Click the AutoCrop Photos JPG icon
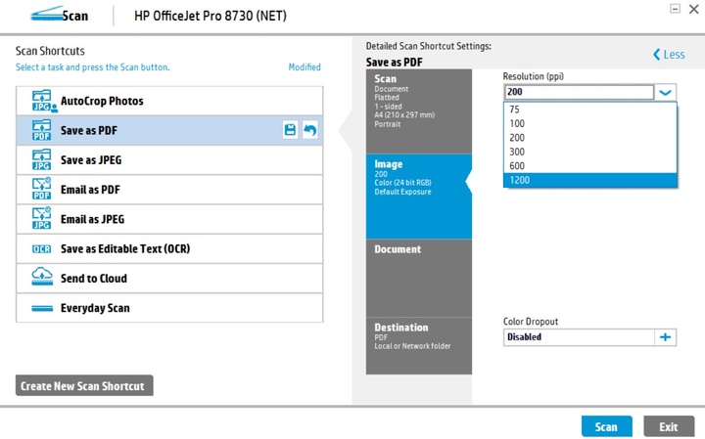Image resolution: width=705 pixels, height=439 pixels. coord(41,101)
